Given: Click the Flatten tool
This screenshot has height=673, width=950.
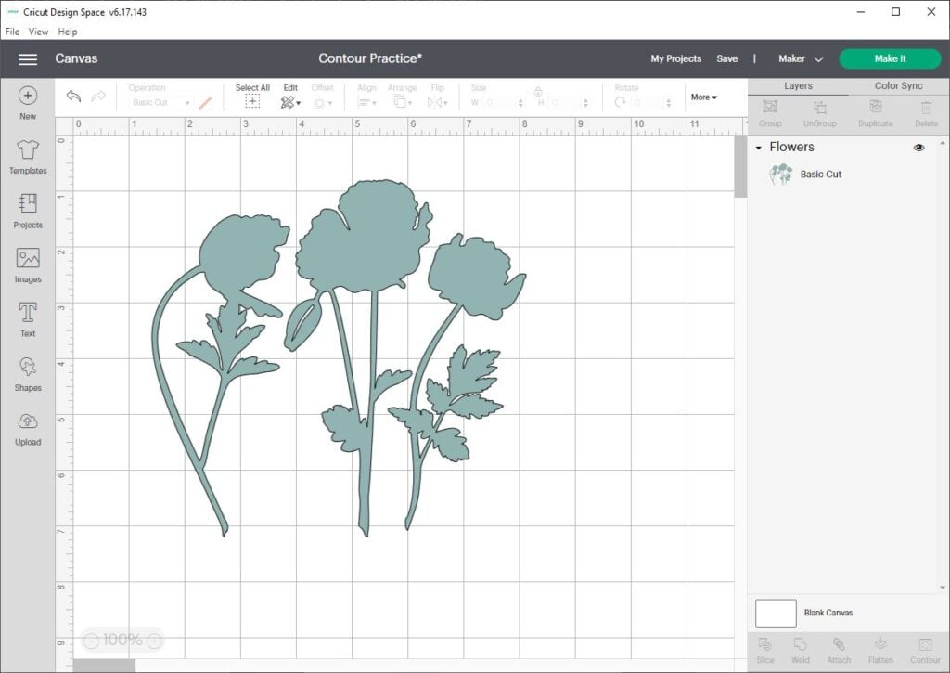Looking at the screenshot, I should [881, 650].
